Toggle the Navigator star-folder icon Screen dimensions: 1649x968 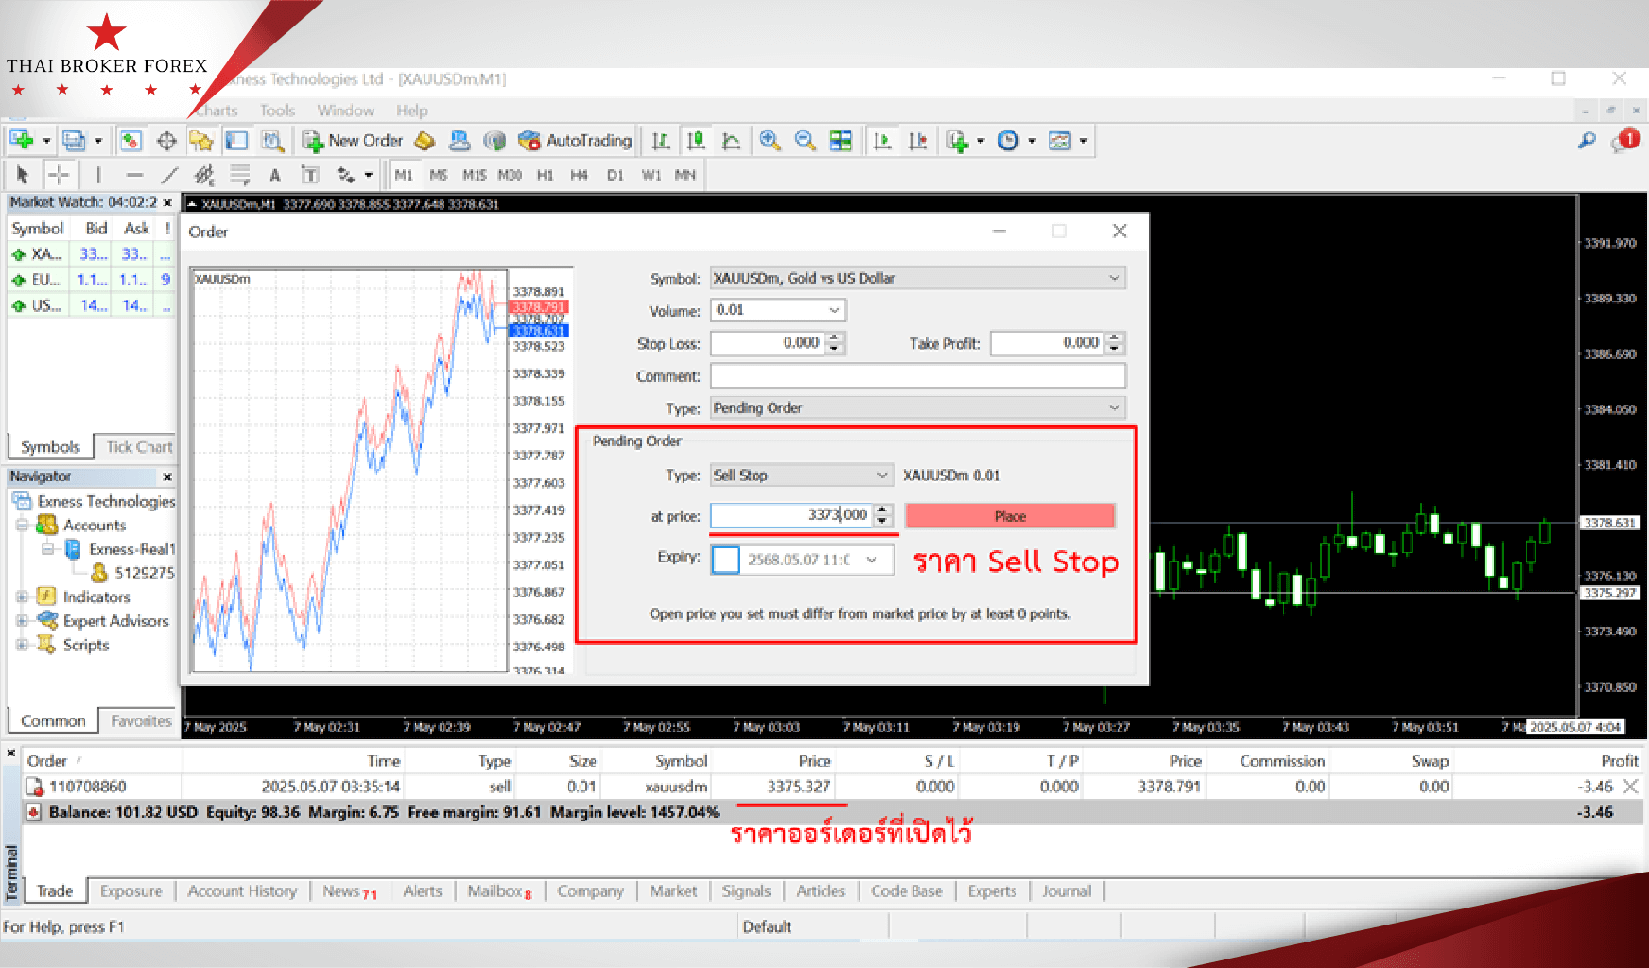tap(200, 141)
